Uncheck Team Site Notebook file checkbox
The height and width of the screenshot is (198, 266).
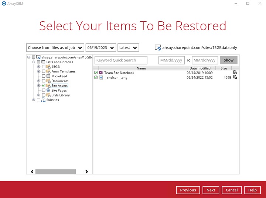coord(96,73)
